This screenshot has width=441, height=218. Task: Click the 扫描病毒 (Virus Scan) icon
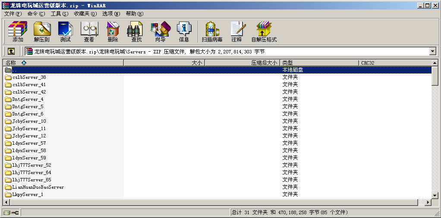[212, 32]
